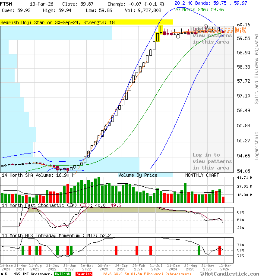The image size is (259, 276).
Task: Click the 14 Month SMA Volume heading
Action: pyautogui.click(x=38, y=175)
